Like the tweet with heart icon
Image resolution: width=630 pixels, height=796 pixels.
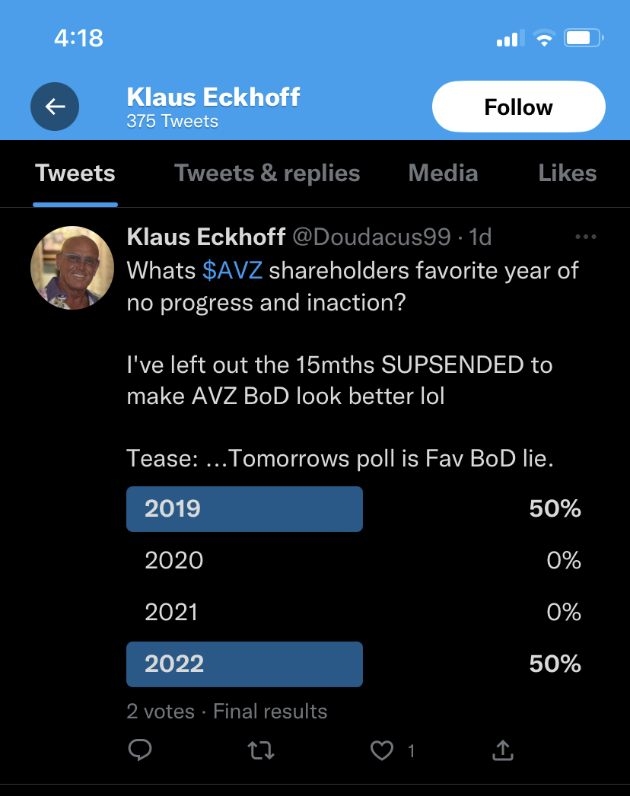(x=381, y=751)
